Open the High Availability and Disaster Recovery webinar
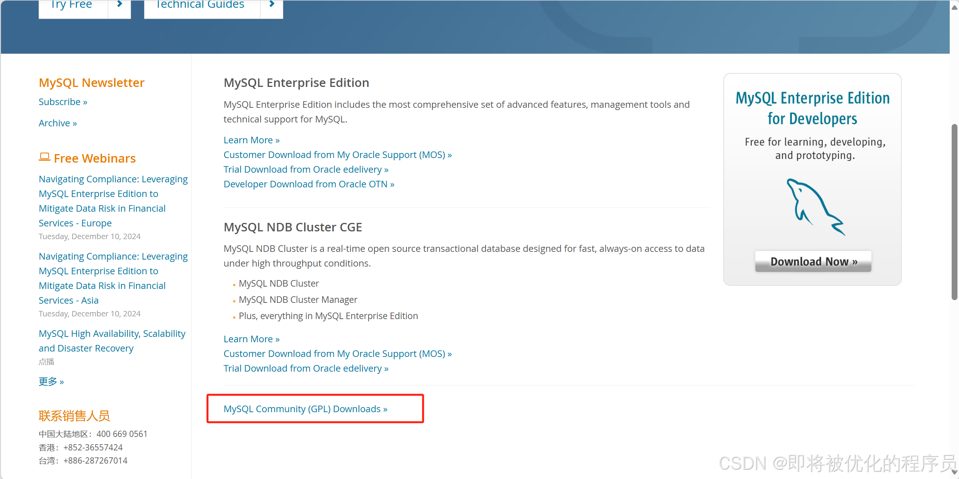The width and height of the screenshot is (959, 479). click(x=112, y=341)
